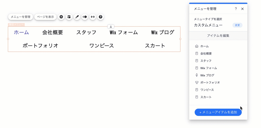
Task: Open the design paintbrush tool
Action: (x=77, y=17)
